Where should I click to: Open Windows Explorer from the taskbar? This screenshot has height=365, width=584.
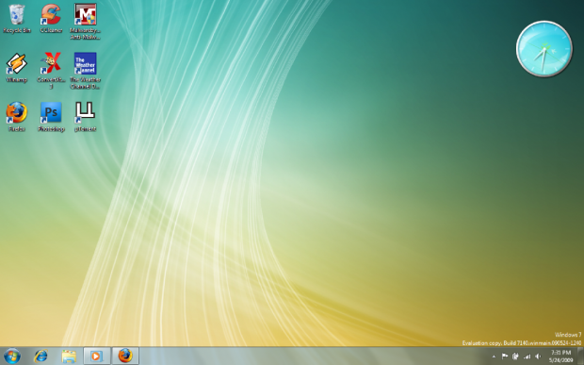69,357
